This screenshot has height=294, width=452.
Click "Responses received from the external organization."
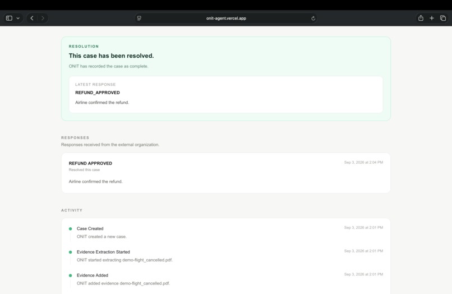pyautogui.click(x=110, y=145)
